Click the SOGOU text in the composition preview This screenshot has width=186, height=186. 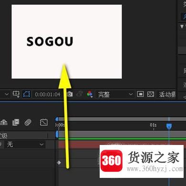coord(50,41)
